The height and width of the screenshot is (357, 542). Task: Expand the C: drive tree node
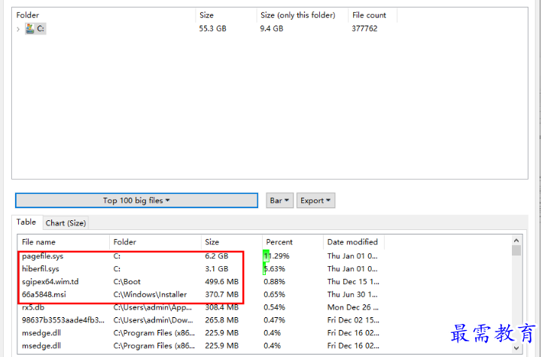pos(18,29)
